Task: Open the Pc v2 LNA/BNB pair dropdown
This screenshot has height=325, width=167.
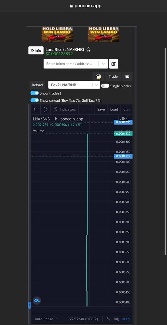Action: point(74,85)
